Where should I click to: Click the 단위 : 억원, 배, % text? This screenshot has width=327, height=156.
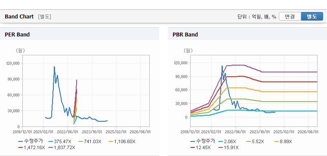pyautogui.click(x=257, y=17)
